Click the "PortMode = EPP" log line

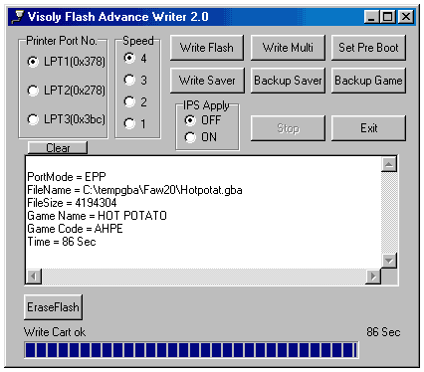coord(67,177)
